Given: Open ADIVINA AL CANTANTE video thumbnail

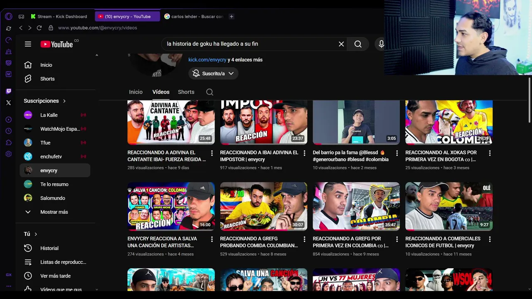Looking at the screenshot, I should [x=171, y=122].
